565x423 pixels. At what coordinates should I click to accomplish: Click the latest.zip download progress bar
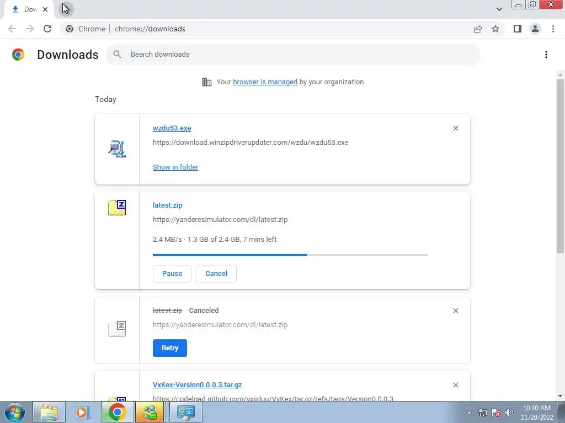(290, 255)
